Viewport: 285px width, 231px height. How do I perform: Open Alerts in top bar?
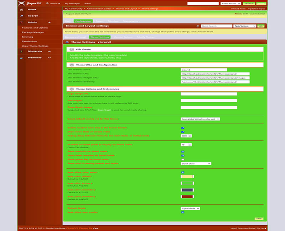[x=87, y=4]
